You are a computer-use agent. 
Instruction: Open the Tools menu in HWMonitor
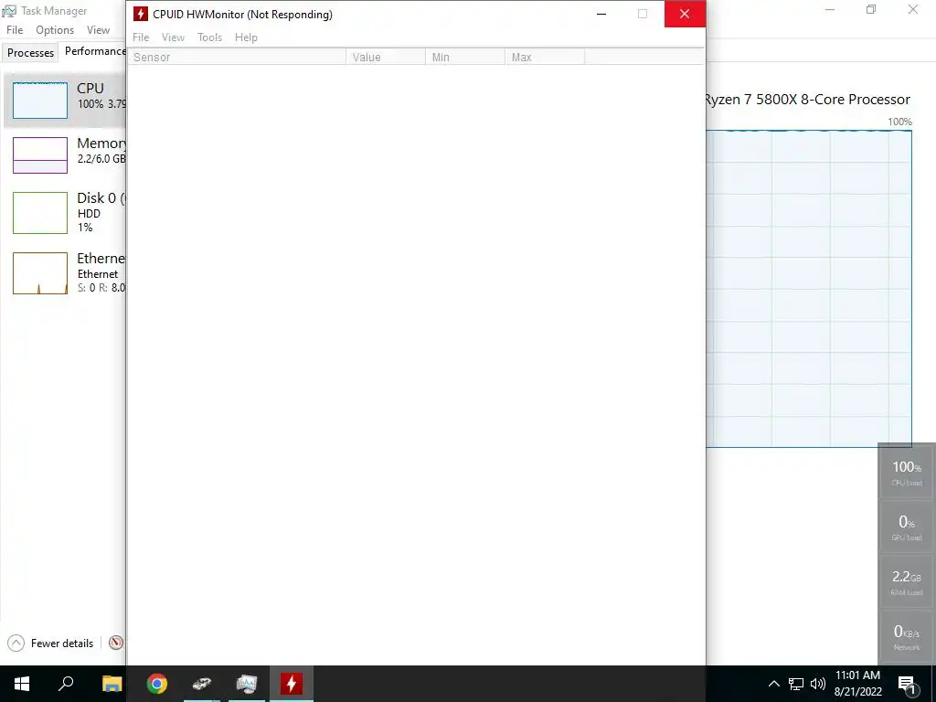(209, 37)
